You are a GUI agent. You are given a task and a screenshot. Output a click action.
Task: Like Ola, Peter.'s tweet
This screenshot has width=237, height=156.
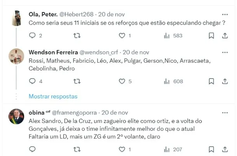(122, 36)
